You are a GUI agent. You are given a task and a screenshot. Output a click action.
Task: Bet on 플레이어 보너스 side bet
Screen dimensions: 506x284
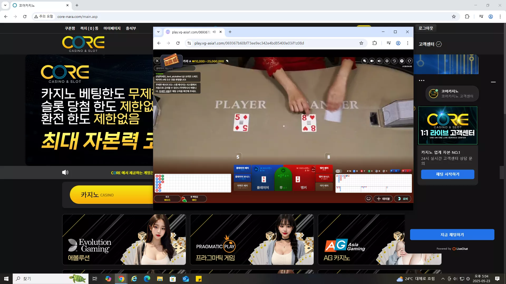coord(242,177)
